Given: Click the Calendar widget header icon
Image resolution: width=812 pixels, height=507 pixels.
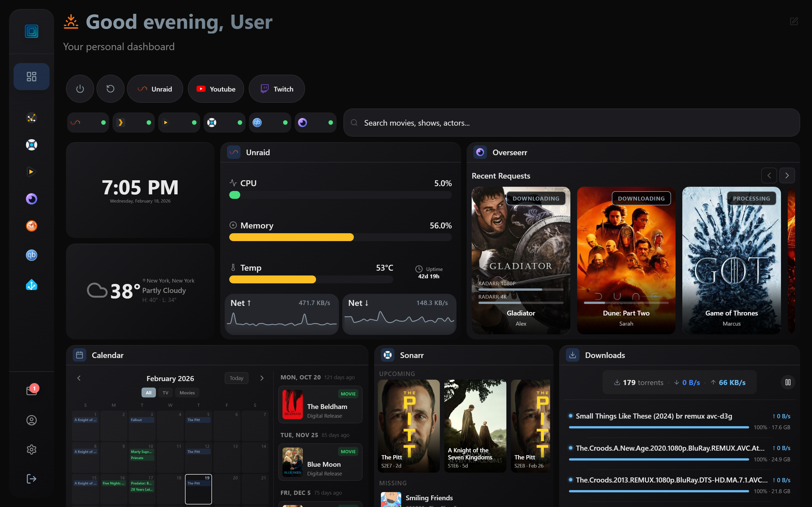Looking at the screenshot, I should click(x=80, y=355).
